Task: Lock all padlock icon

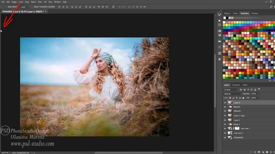Action: pyautogui.click(x=243, y=98)
